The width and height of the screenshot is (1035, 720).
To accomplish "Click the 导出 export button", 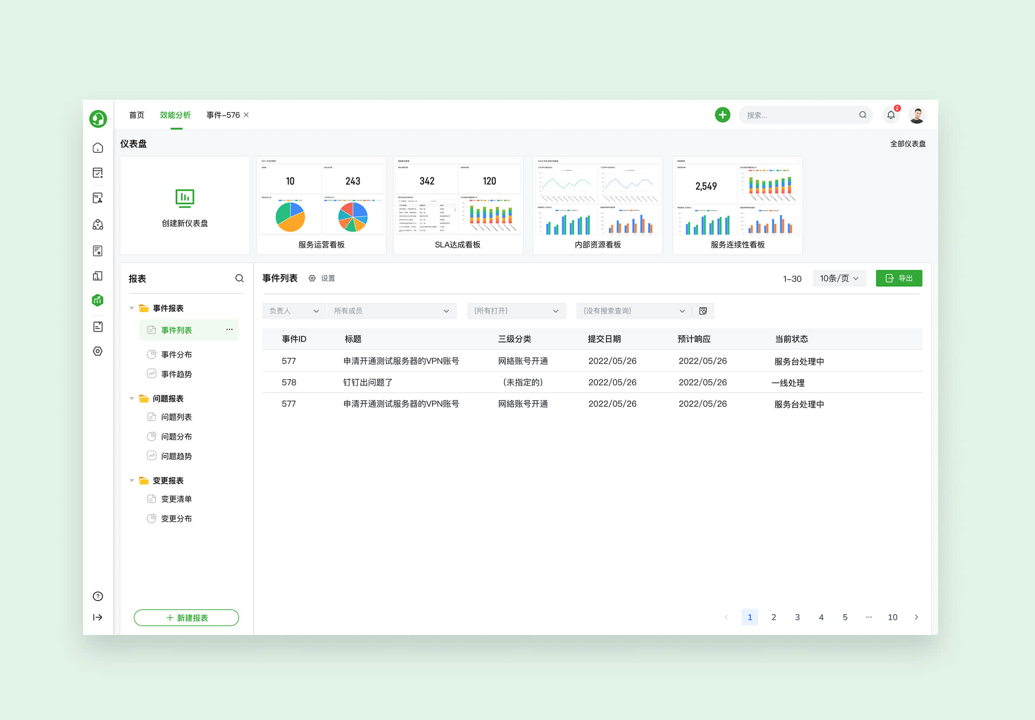I will point(899,278).
